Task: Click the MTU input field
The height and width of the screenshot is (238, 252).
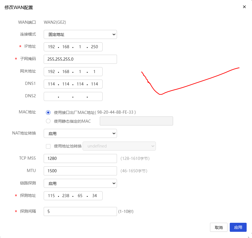Action: pos(80,171)
